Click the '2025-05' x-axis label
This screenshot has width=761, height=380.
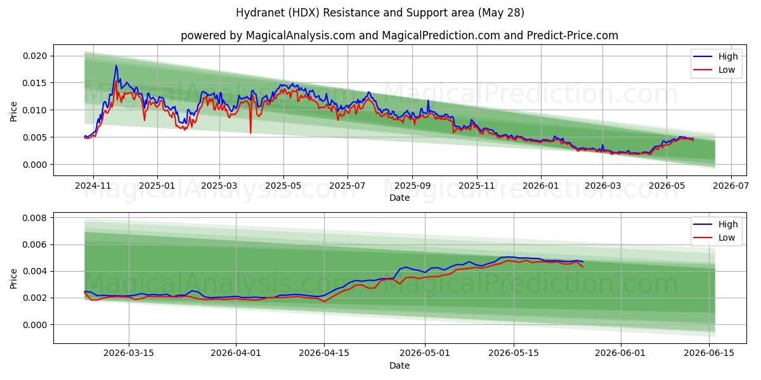(x=283, y=186)
